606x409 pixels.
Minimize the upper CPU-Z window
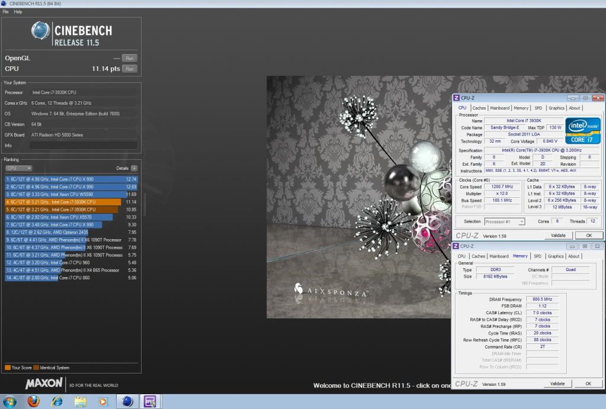(x=573, y=98)
